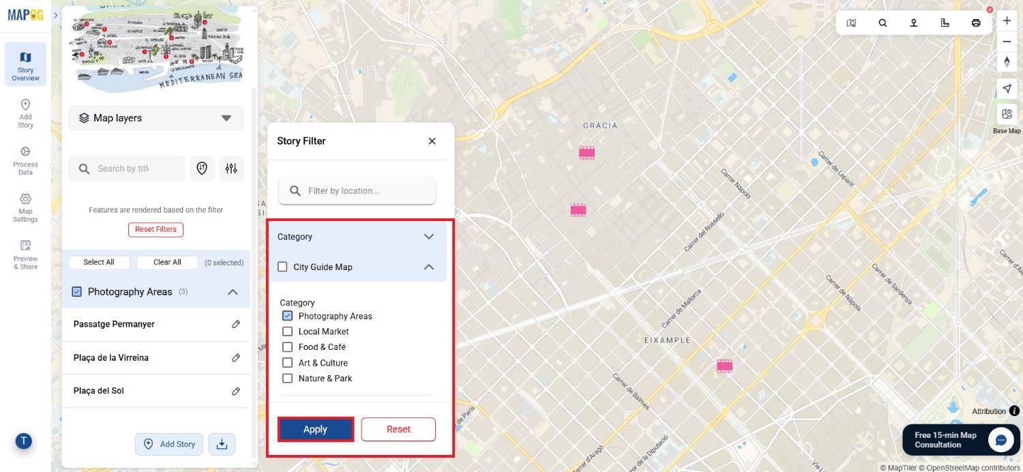
Task: Open the Base Map selector
Action: click(x=1007, y=115)
